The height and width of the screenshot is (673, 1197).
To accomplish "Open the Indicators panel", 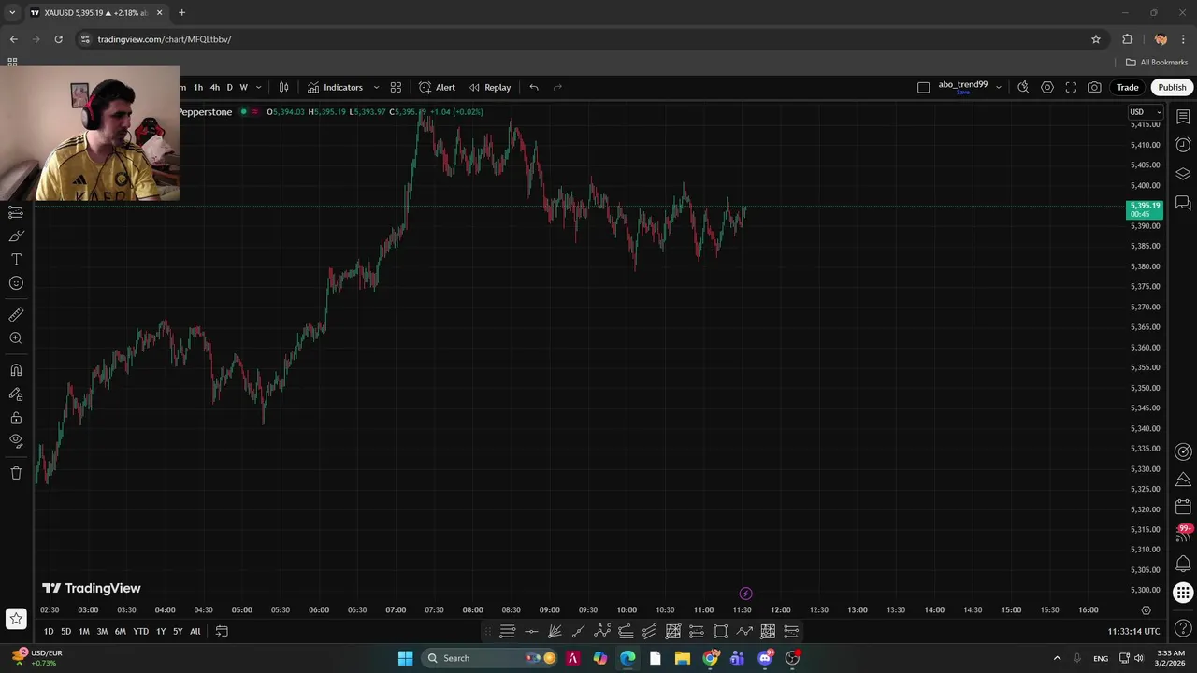I will pyautogui.click(x=335, y=87).
